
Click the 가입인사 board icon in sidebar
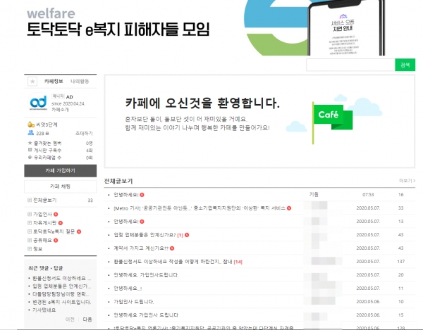coord(29,212)
